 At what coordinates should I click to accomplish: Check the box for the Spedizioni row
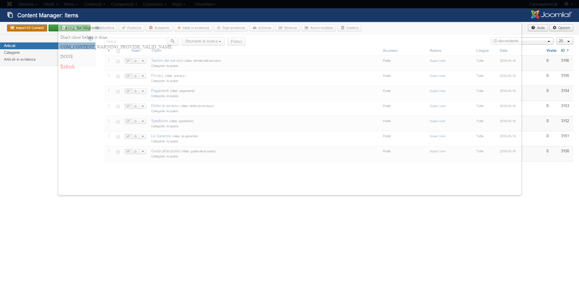(118, 122)
